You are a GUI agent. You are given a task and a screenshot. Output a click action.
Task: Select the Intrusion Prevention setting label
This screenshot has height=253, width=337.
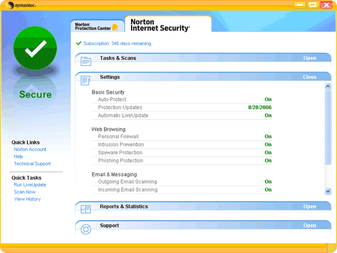point(121,144)
